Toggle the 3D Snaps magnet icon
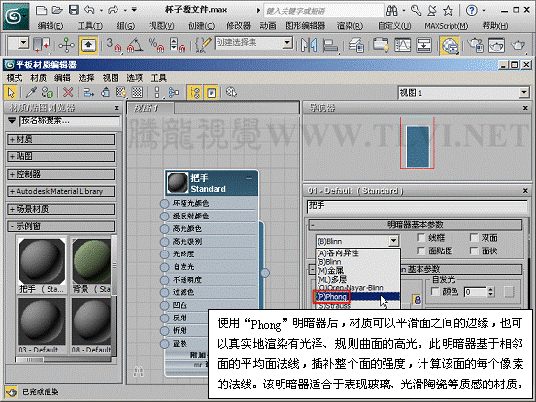Screen dimensions: 536x402 (x=115, y=45)
